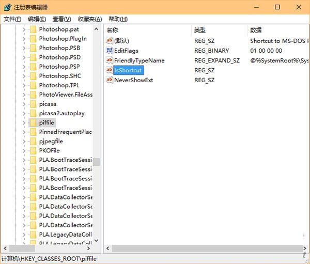Click the piffile folder icon
The image size is (310, 264).
click(x=33, y=122)
